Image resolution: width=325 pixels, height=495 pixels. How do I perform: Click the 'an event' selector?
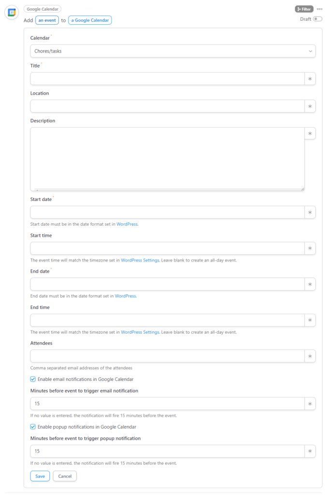pos(47,20)
